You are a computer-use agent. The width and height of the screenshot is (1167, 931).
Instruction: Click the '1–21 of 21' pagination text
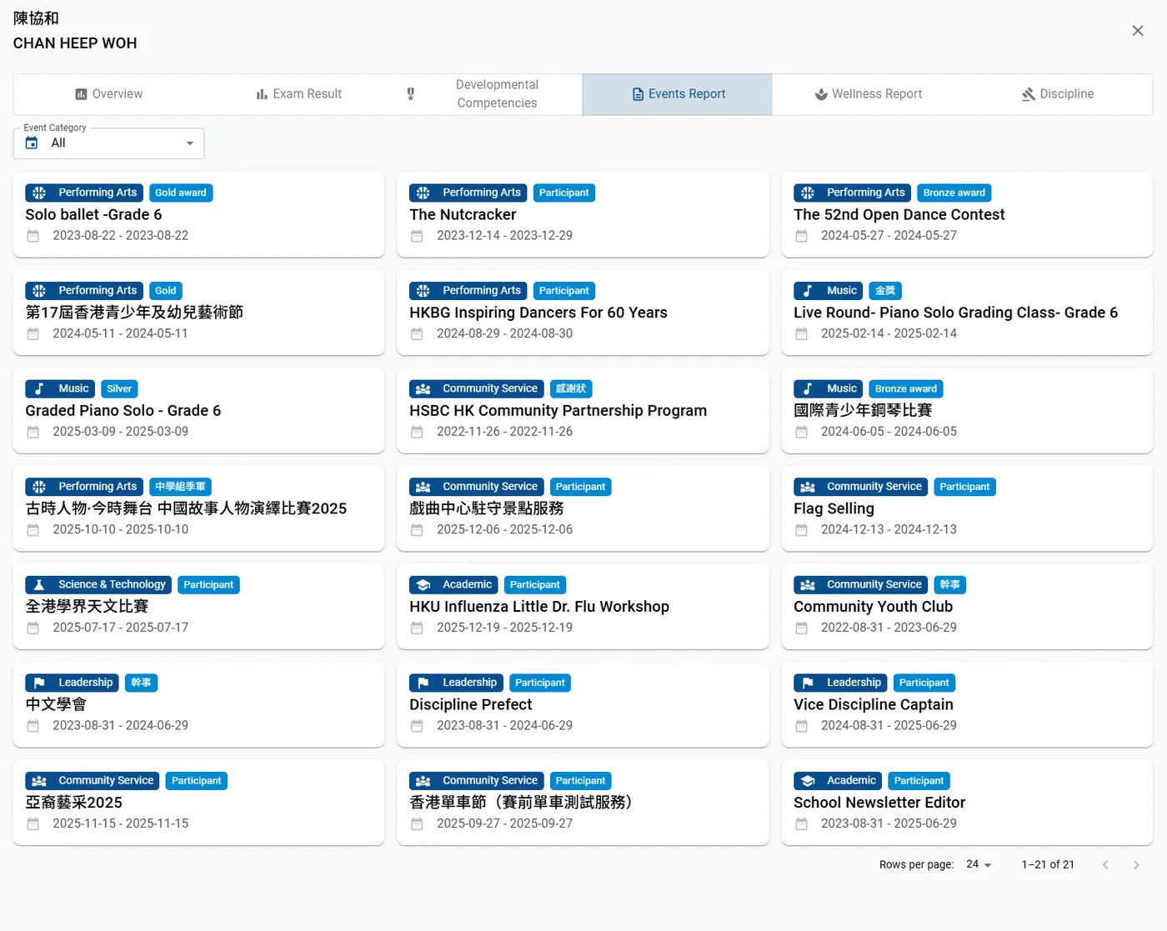click(1048, 865)
